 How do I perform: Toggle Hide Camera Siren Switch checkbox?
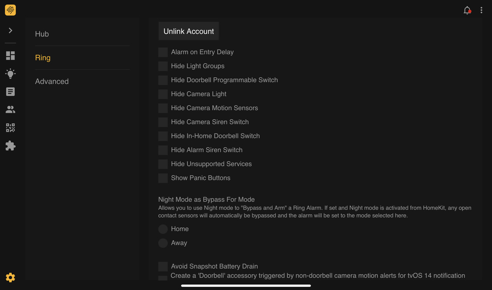click(x=163, y=122)
